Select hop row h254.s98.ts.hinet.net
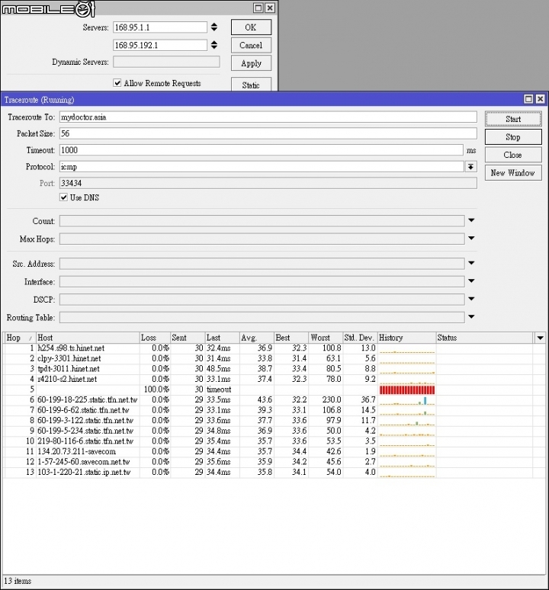The height and width of the screenshot is (590, 549). (274, 348)
